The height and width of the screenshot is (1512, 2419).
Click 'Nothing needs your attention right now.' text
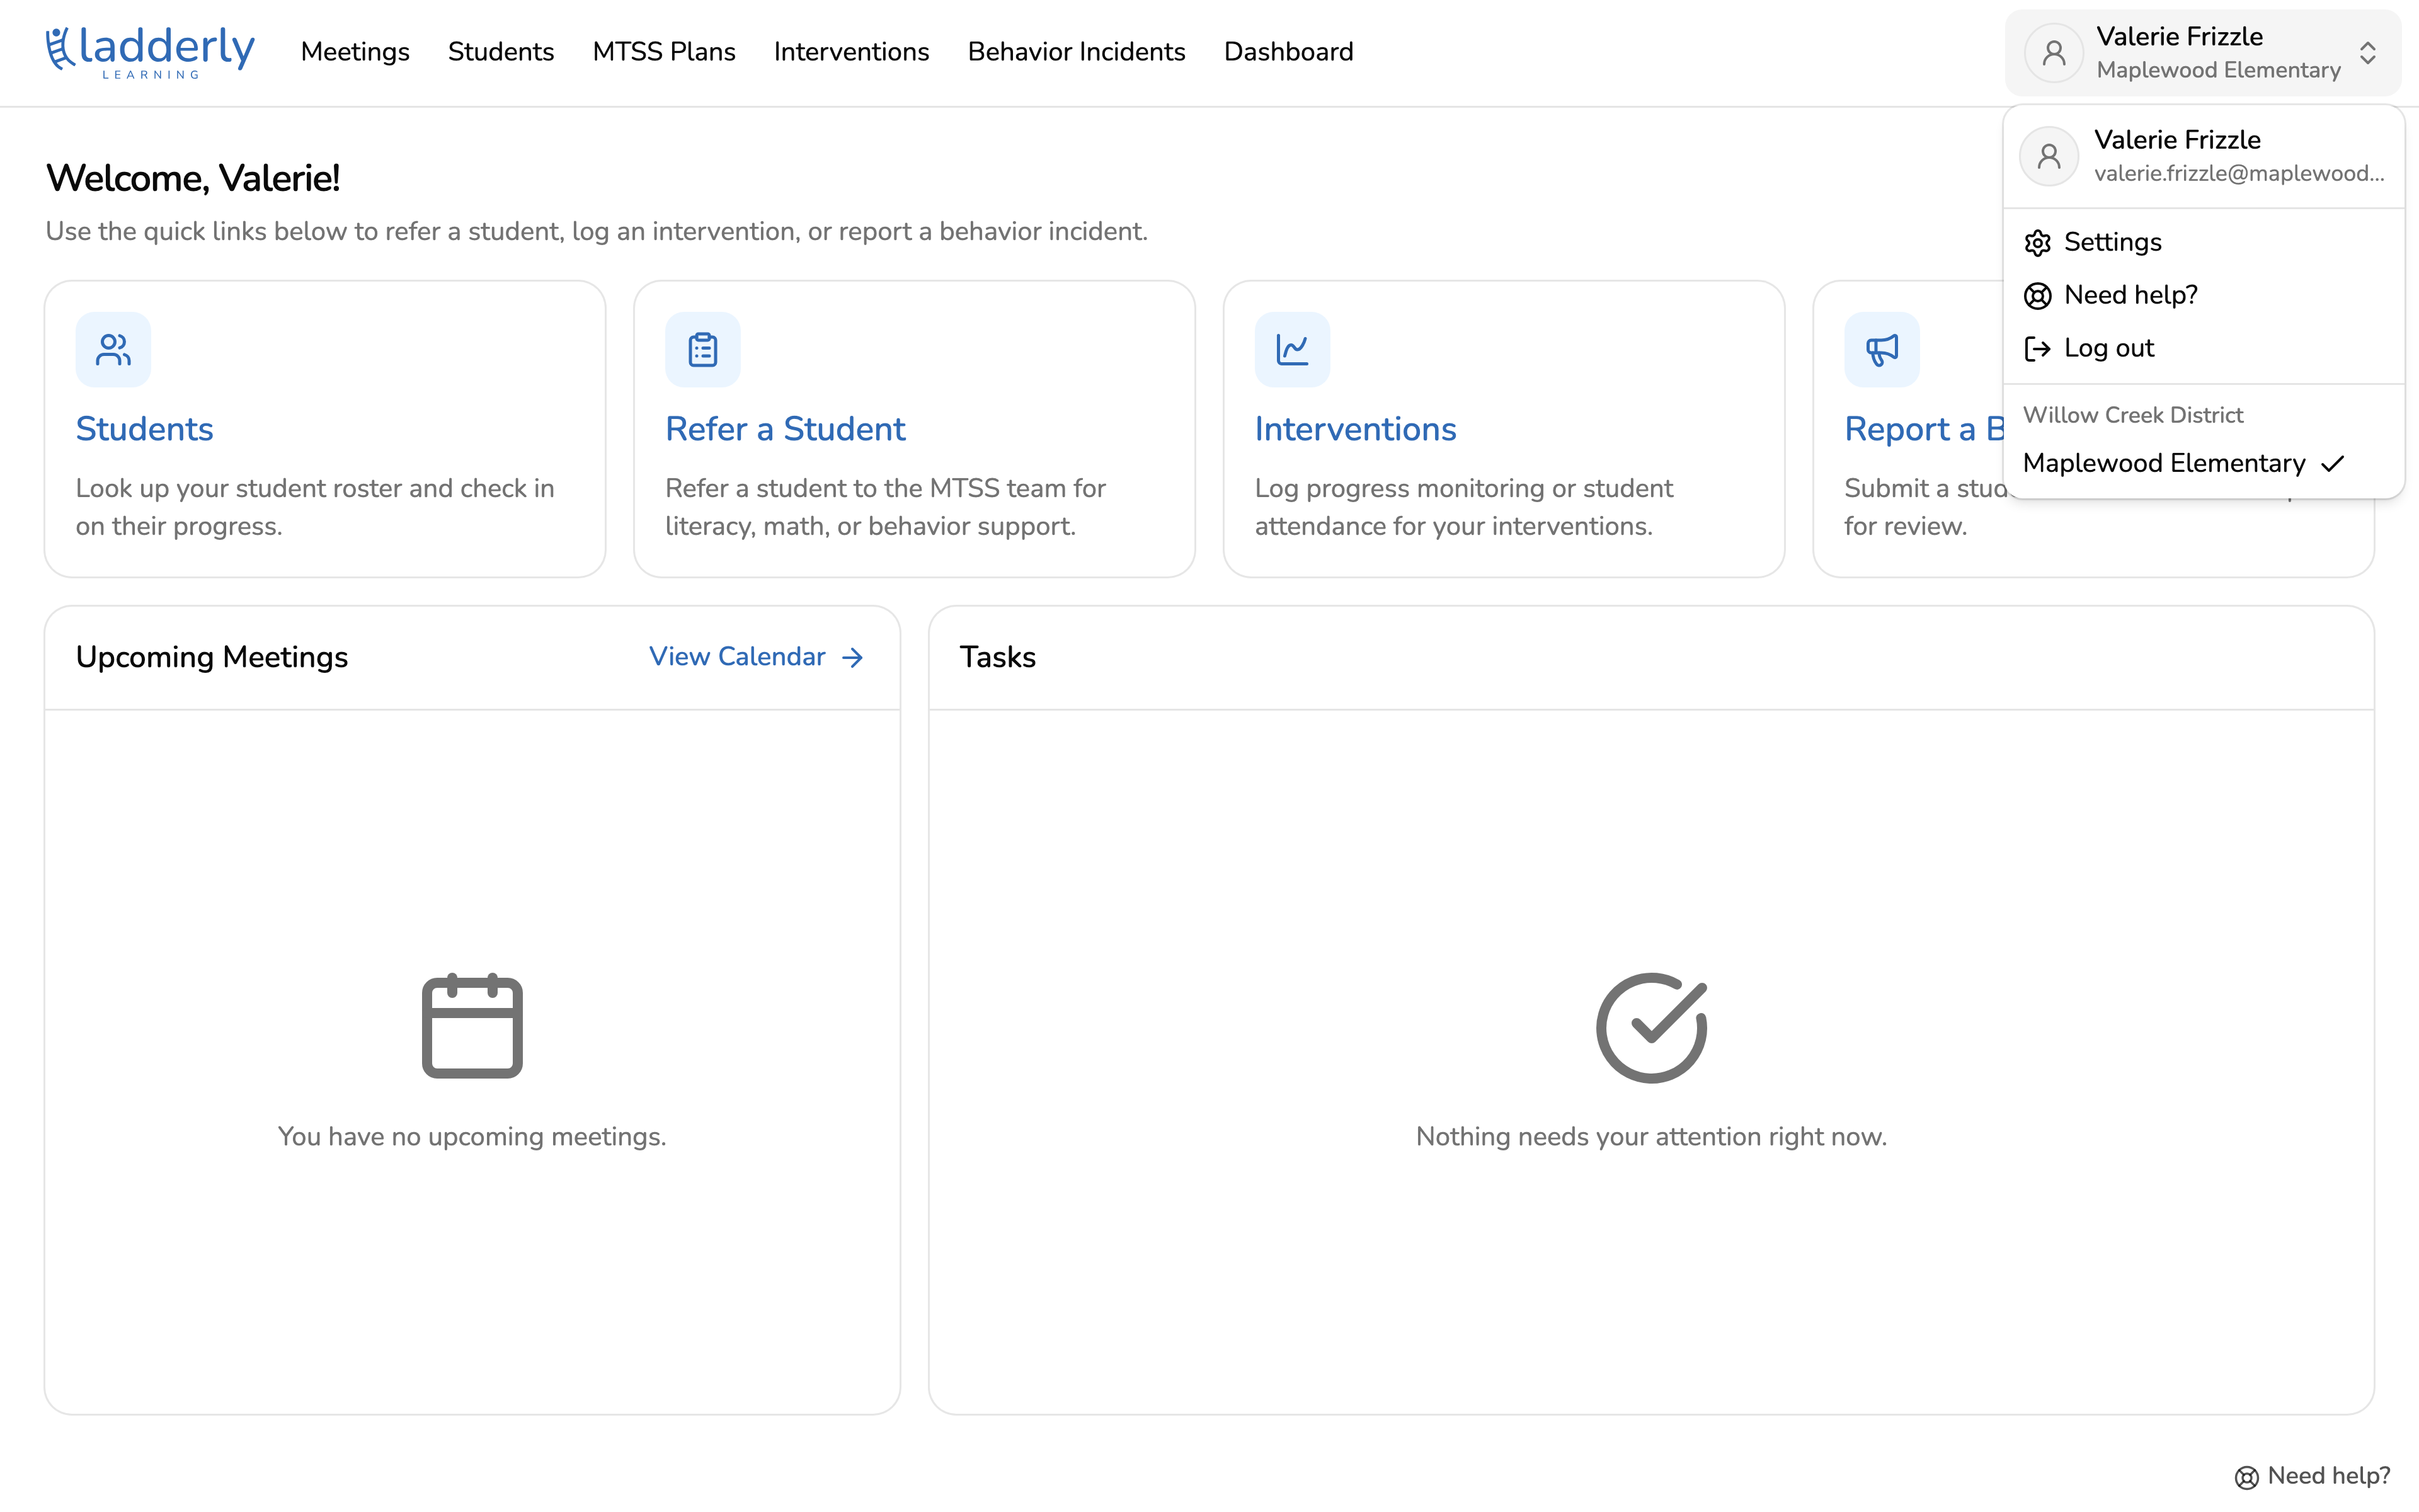click(1651, 1137)
